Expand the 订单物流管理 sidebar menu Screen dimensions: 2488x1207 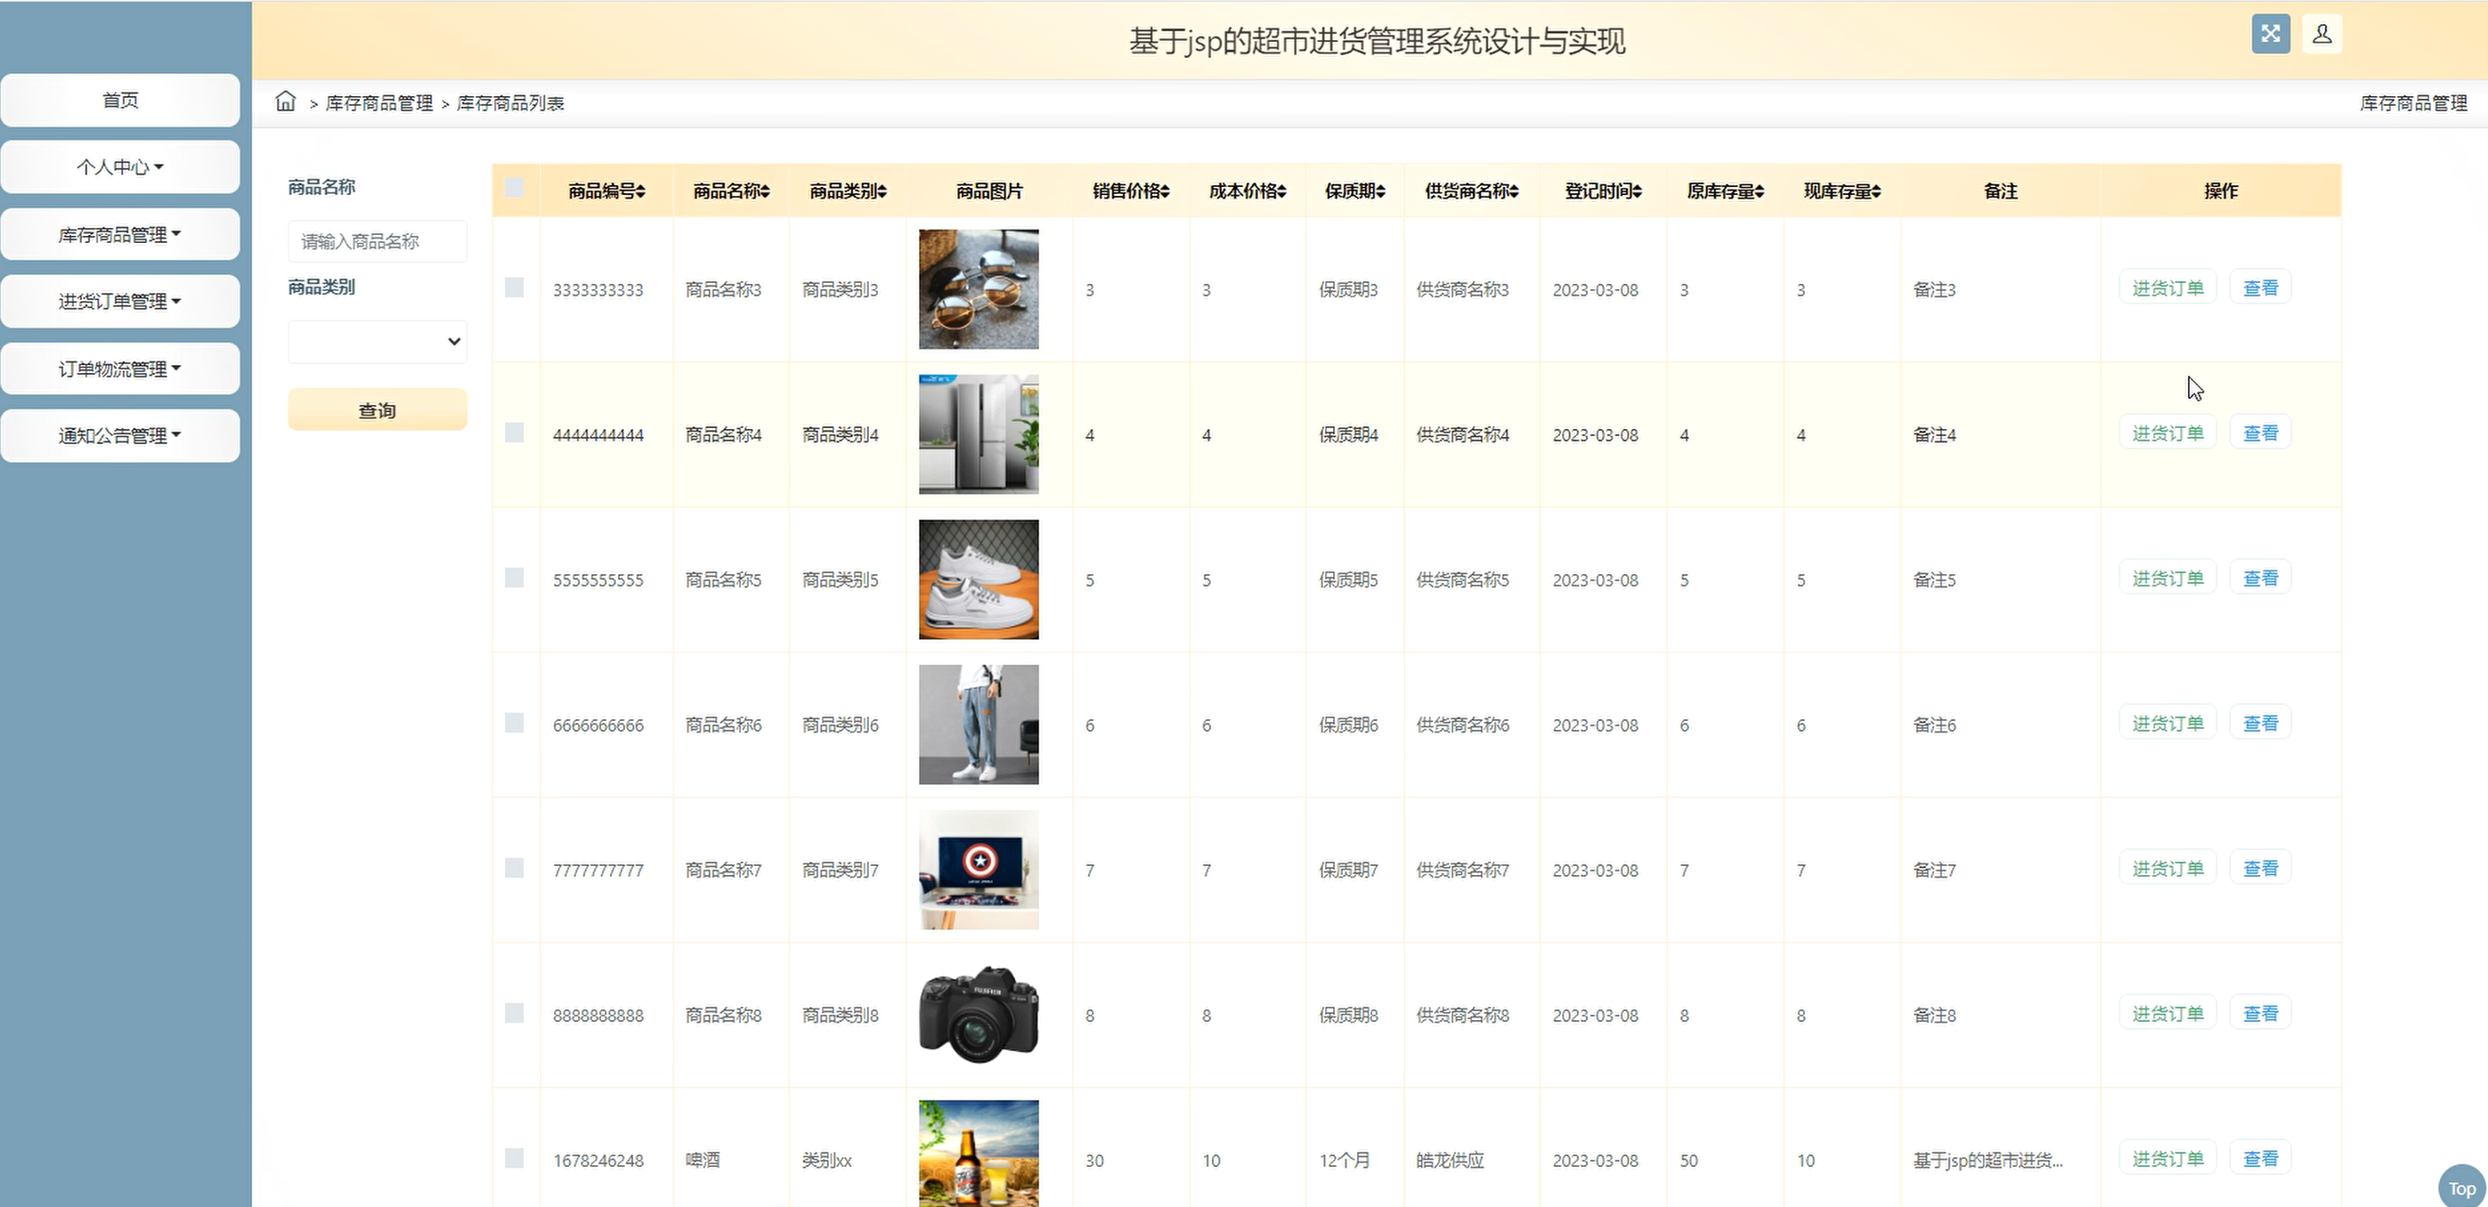tap(119, 368)
